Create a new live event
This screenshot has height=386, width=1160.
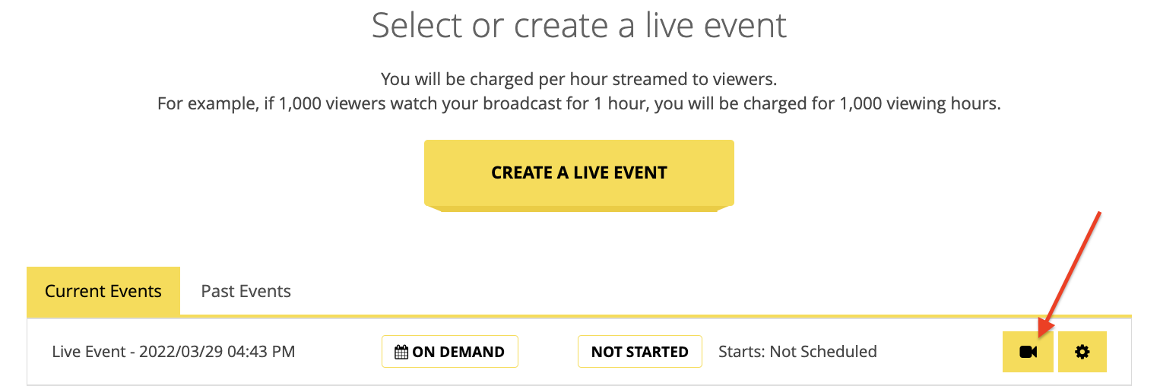pyautogui.click(x=579, y=173)
